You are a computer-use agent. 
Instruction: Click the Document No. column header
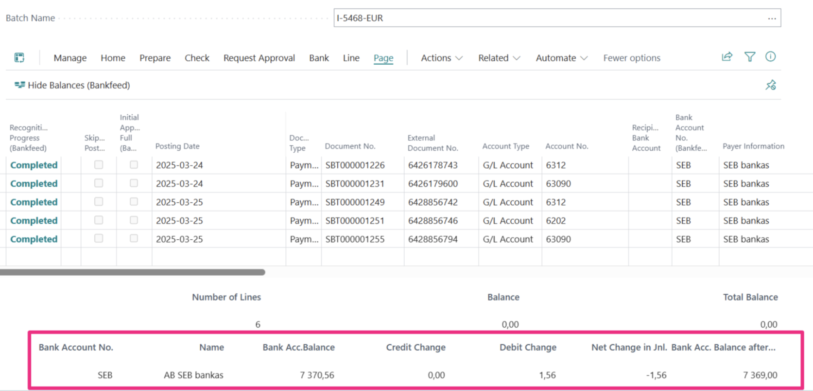click(x=350, y=146)
